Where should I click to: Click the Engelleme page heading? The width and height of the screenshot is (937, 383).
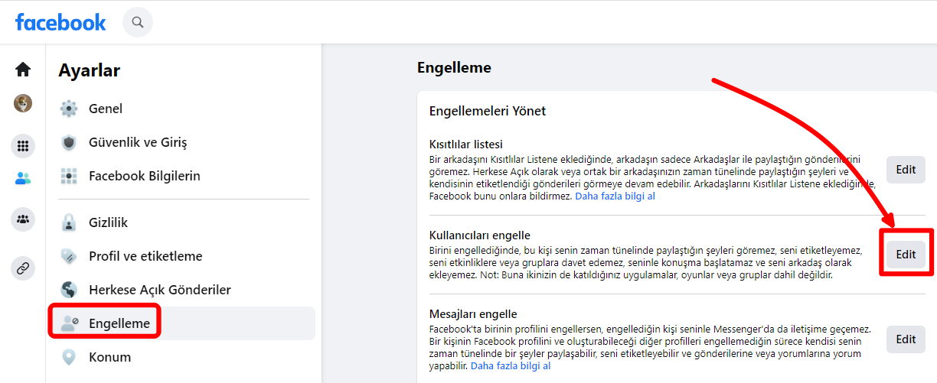(454, 68)
